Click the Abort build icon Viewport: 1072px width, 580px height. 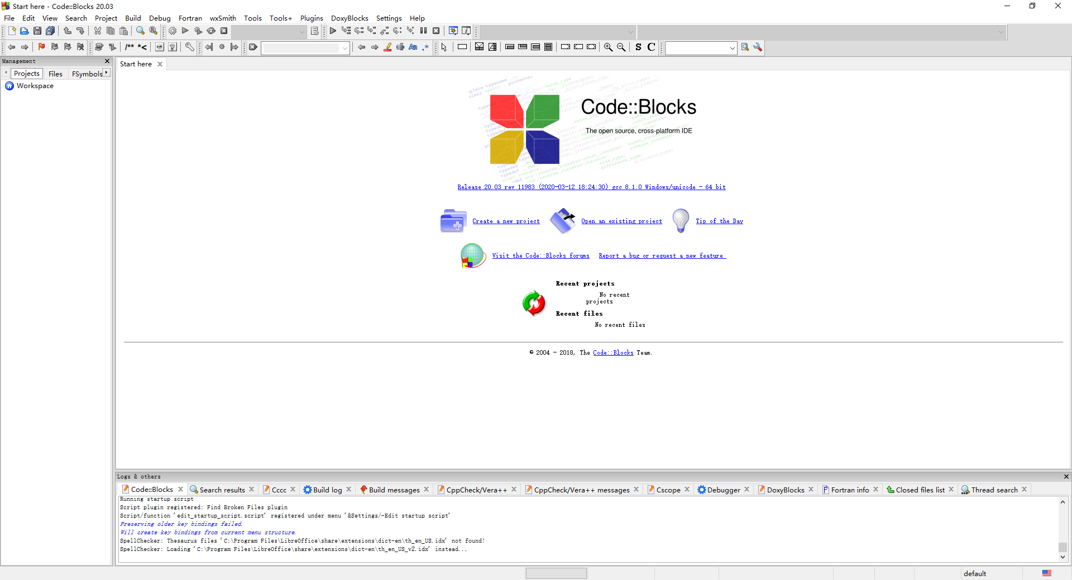coord(224,31)
